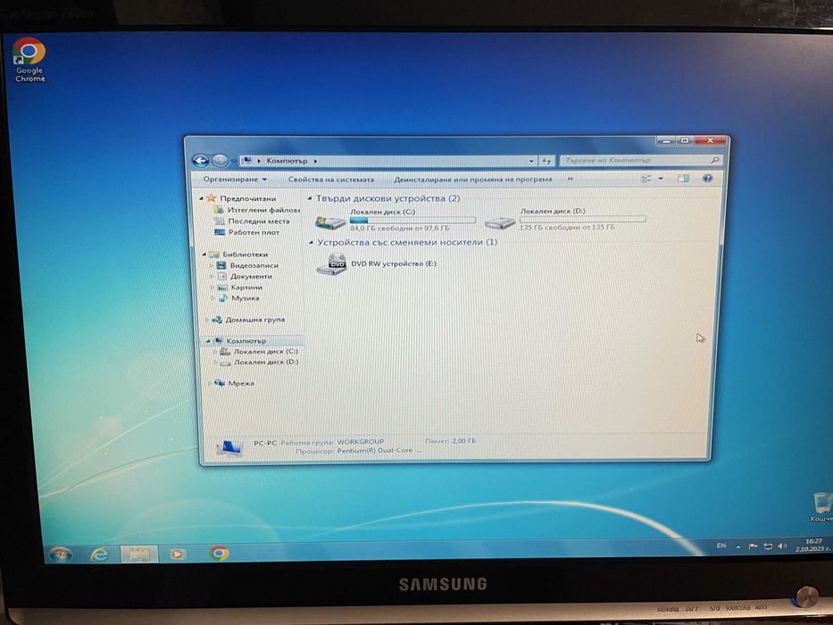Viewport: 833px width, 625px height.
Task: Change the view icon button
Action: click(646, 179)
